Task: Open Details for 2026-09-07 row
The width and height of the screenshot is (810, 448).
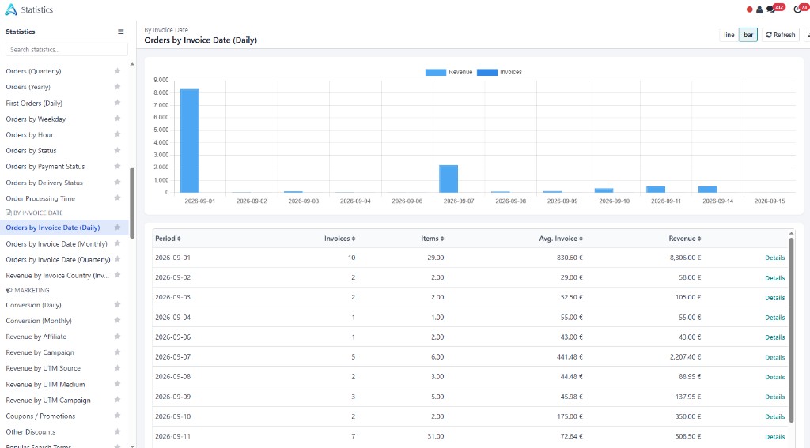Action: tap(774, 357)
